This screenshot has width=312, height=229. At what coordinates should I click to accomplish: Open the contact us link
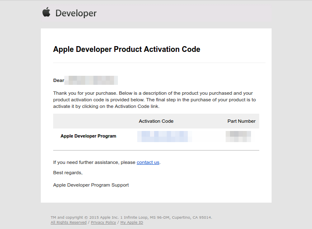click(148, 162)
